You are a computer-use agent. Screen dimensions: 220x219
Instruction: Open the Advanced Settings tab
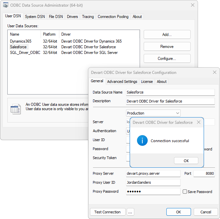point(122,82)
